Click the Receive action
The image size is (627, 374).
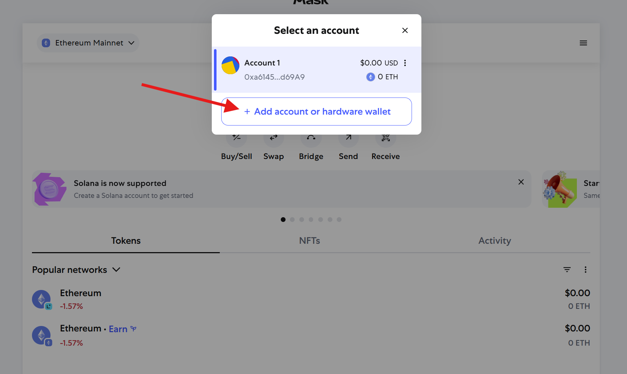click(386, 147)
